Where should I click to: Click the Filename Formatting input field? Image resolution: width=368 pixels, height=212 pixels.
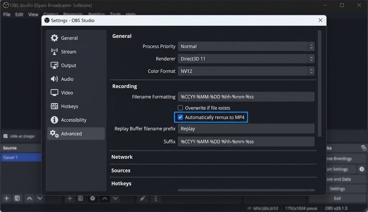click(246, 97)
